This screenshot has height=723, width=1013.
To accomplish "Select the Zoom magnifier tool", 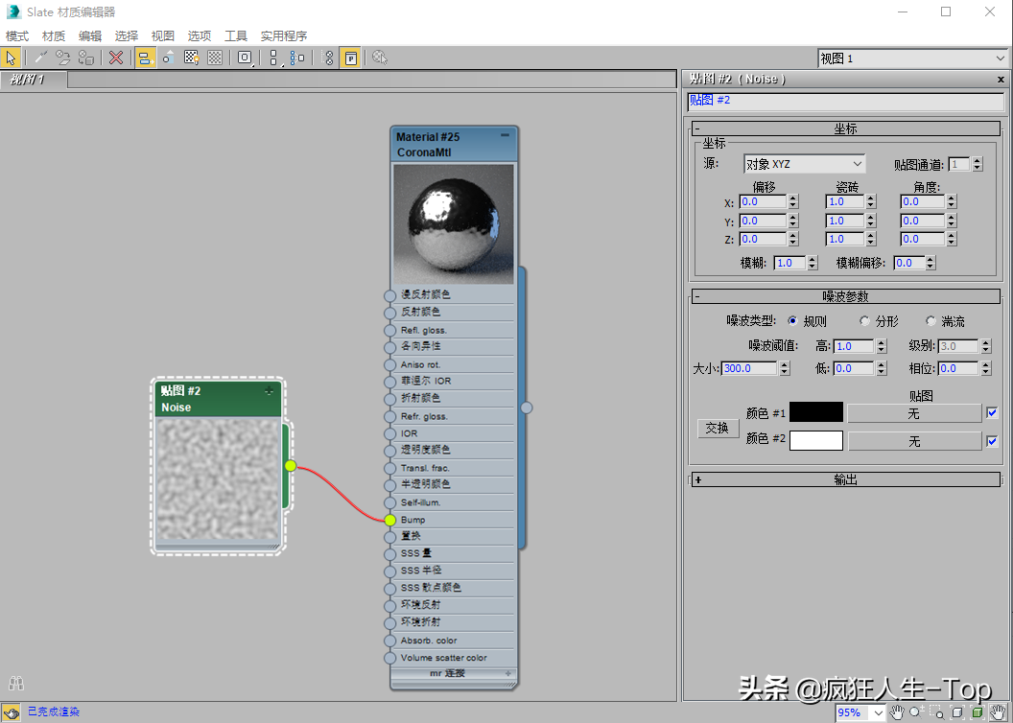I will (x=917, y=712).
